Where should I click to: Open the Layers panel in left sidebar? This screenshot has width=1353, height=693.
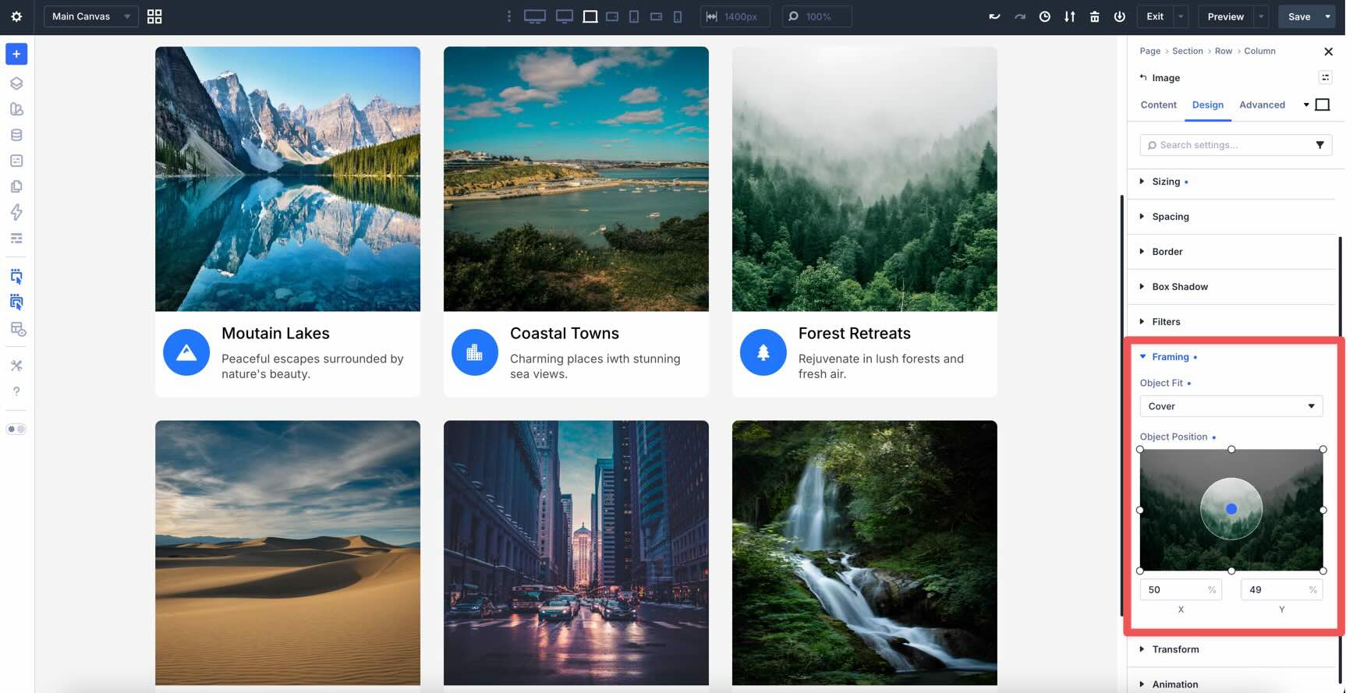[x=16, y=83]
